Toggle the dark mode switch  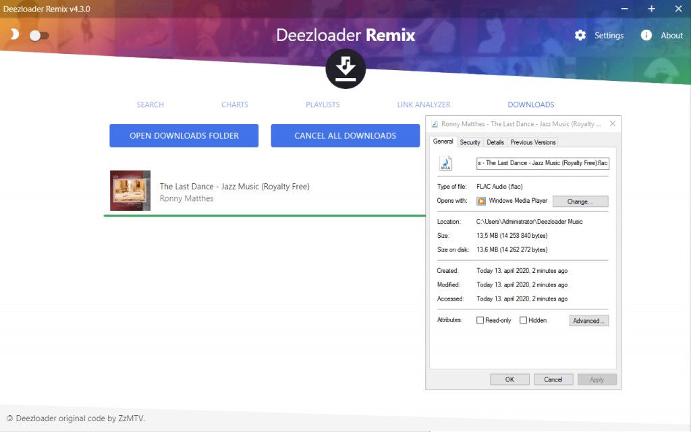tap(39, 36)
